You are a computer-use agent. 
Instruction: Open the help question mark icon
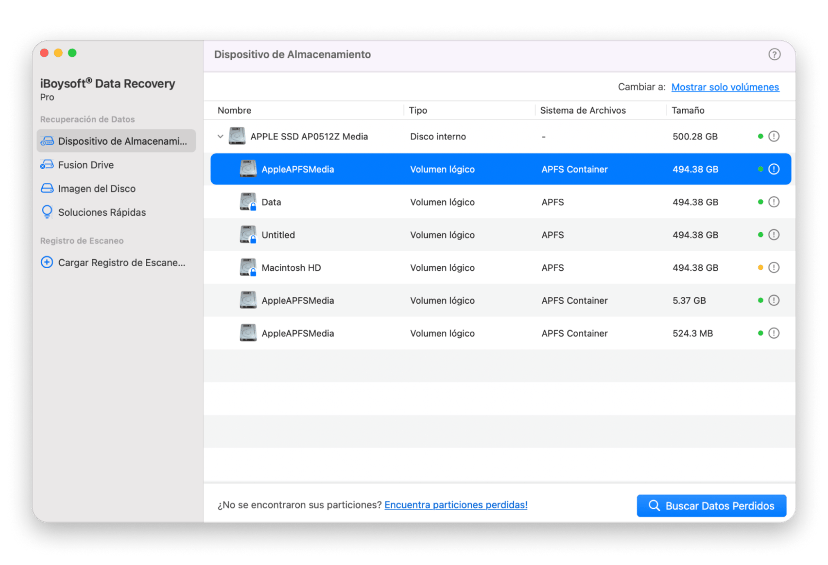tap(774, 54)
